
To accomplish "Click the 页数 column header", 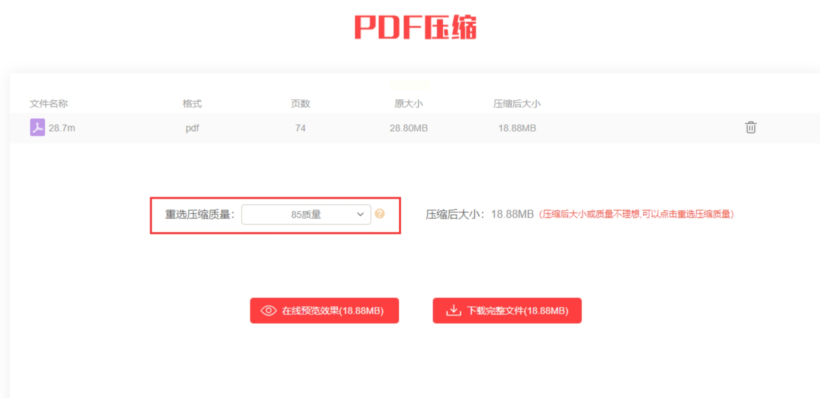I will click(x=300, y=103).
